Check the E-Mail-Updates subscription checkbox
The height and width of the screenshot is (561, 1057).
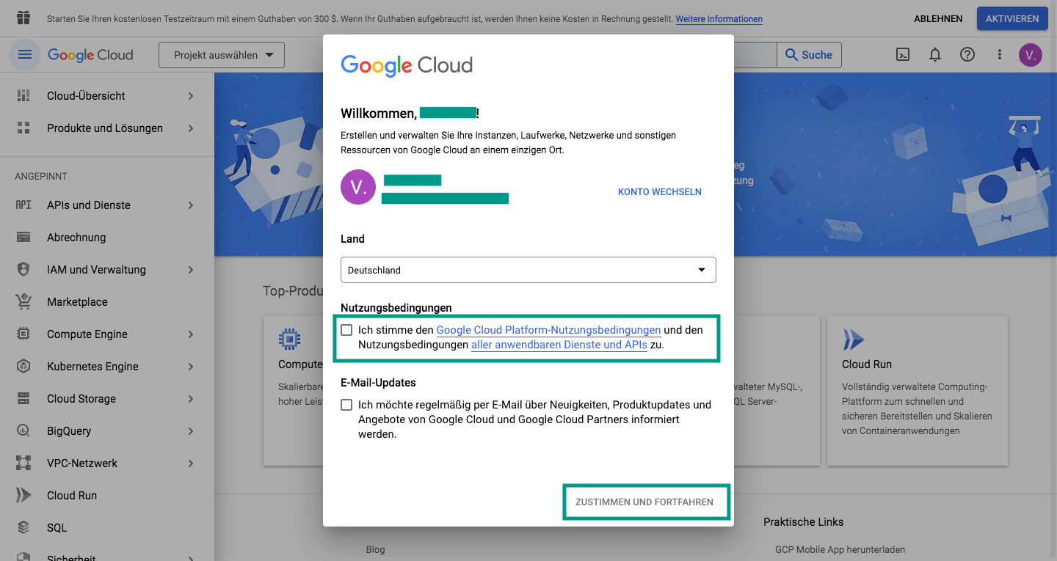tap(346, 405)
